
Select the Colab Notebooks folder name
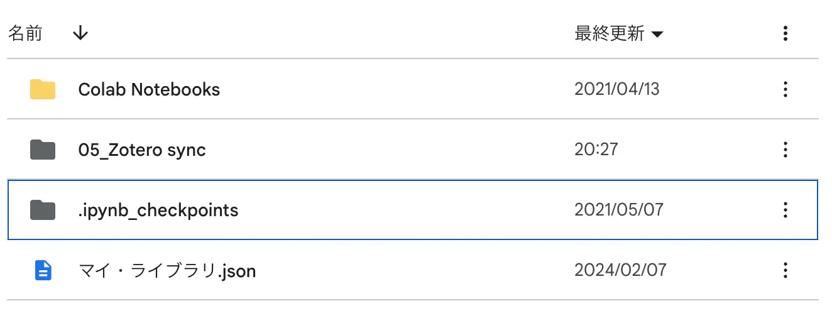tap(149, 90)
